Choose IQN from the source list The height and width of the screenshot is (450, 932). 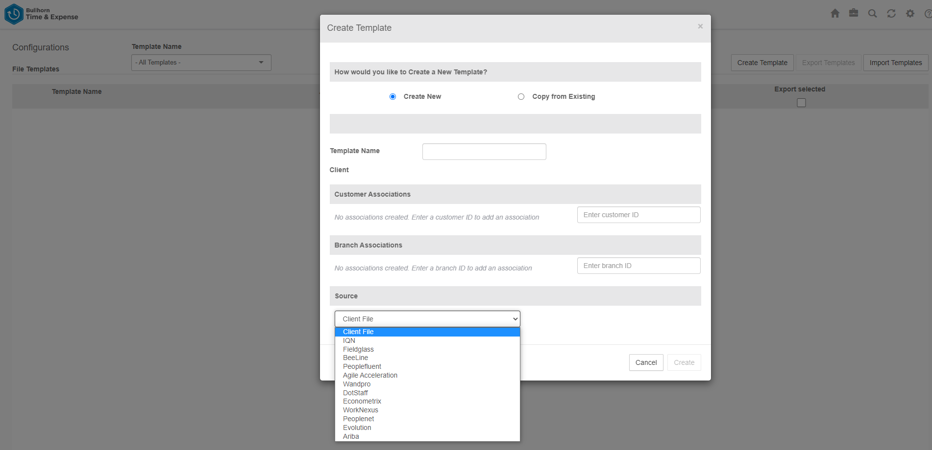[427, 341]
